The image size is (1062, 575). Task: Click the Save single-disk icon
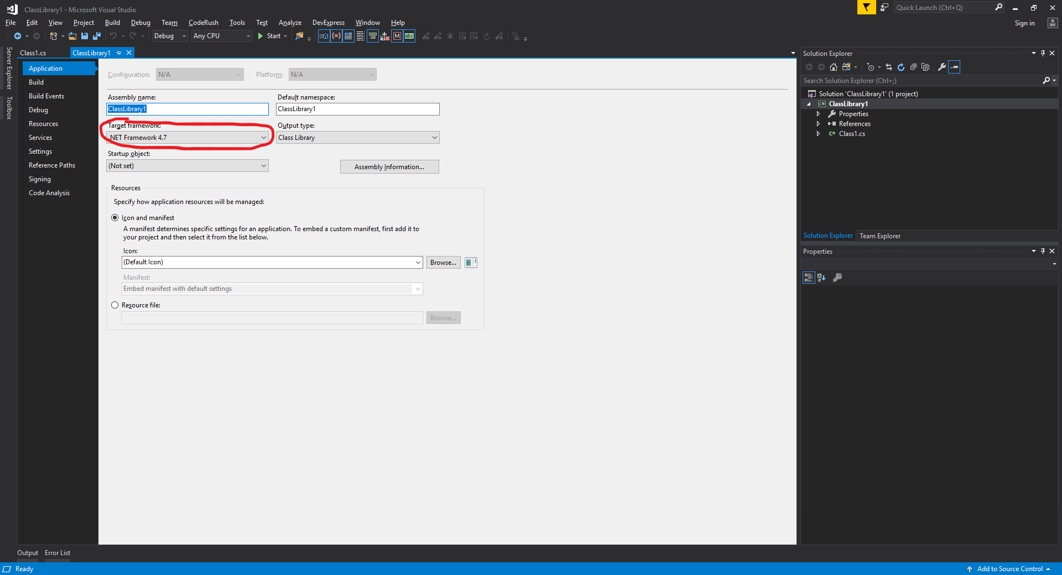(x=85, y=36)
